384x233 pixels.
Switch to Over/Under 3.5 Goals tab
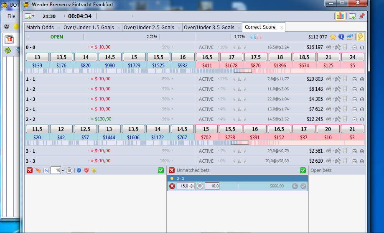(209, 28)
